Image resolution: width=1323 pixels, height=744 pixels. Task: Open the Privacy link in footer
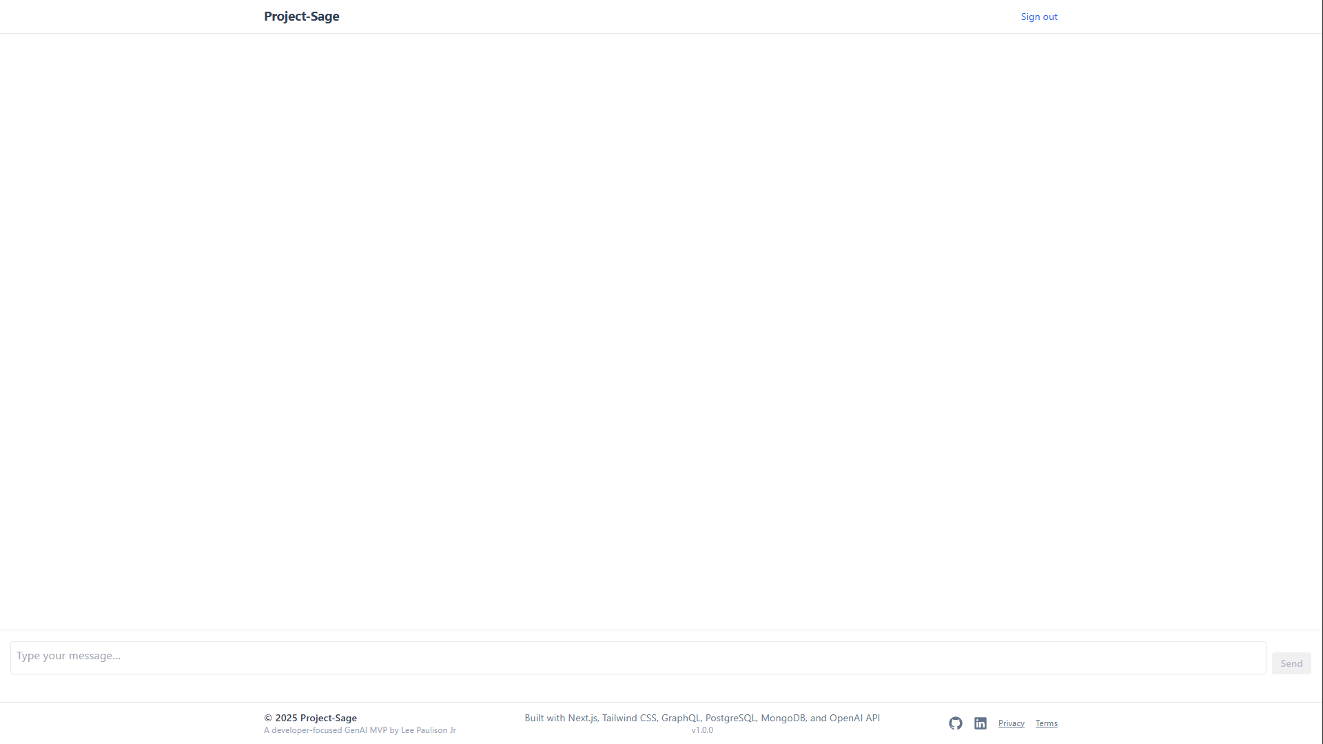(x=1011, y=723)
